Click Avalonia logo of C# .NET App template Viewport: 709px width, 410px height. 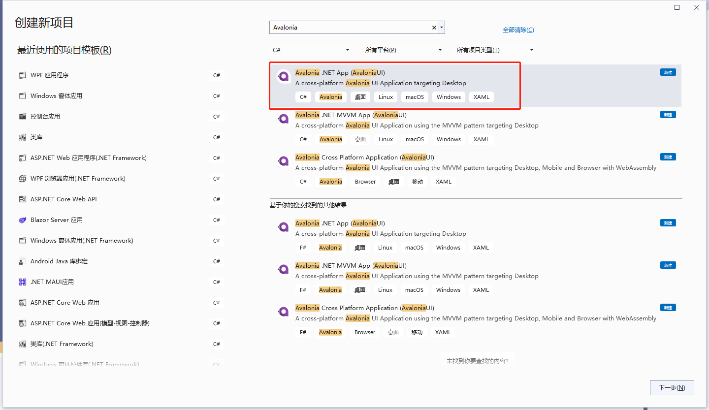(284, 76)
